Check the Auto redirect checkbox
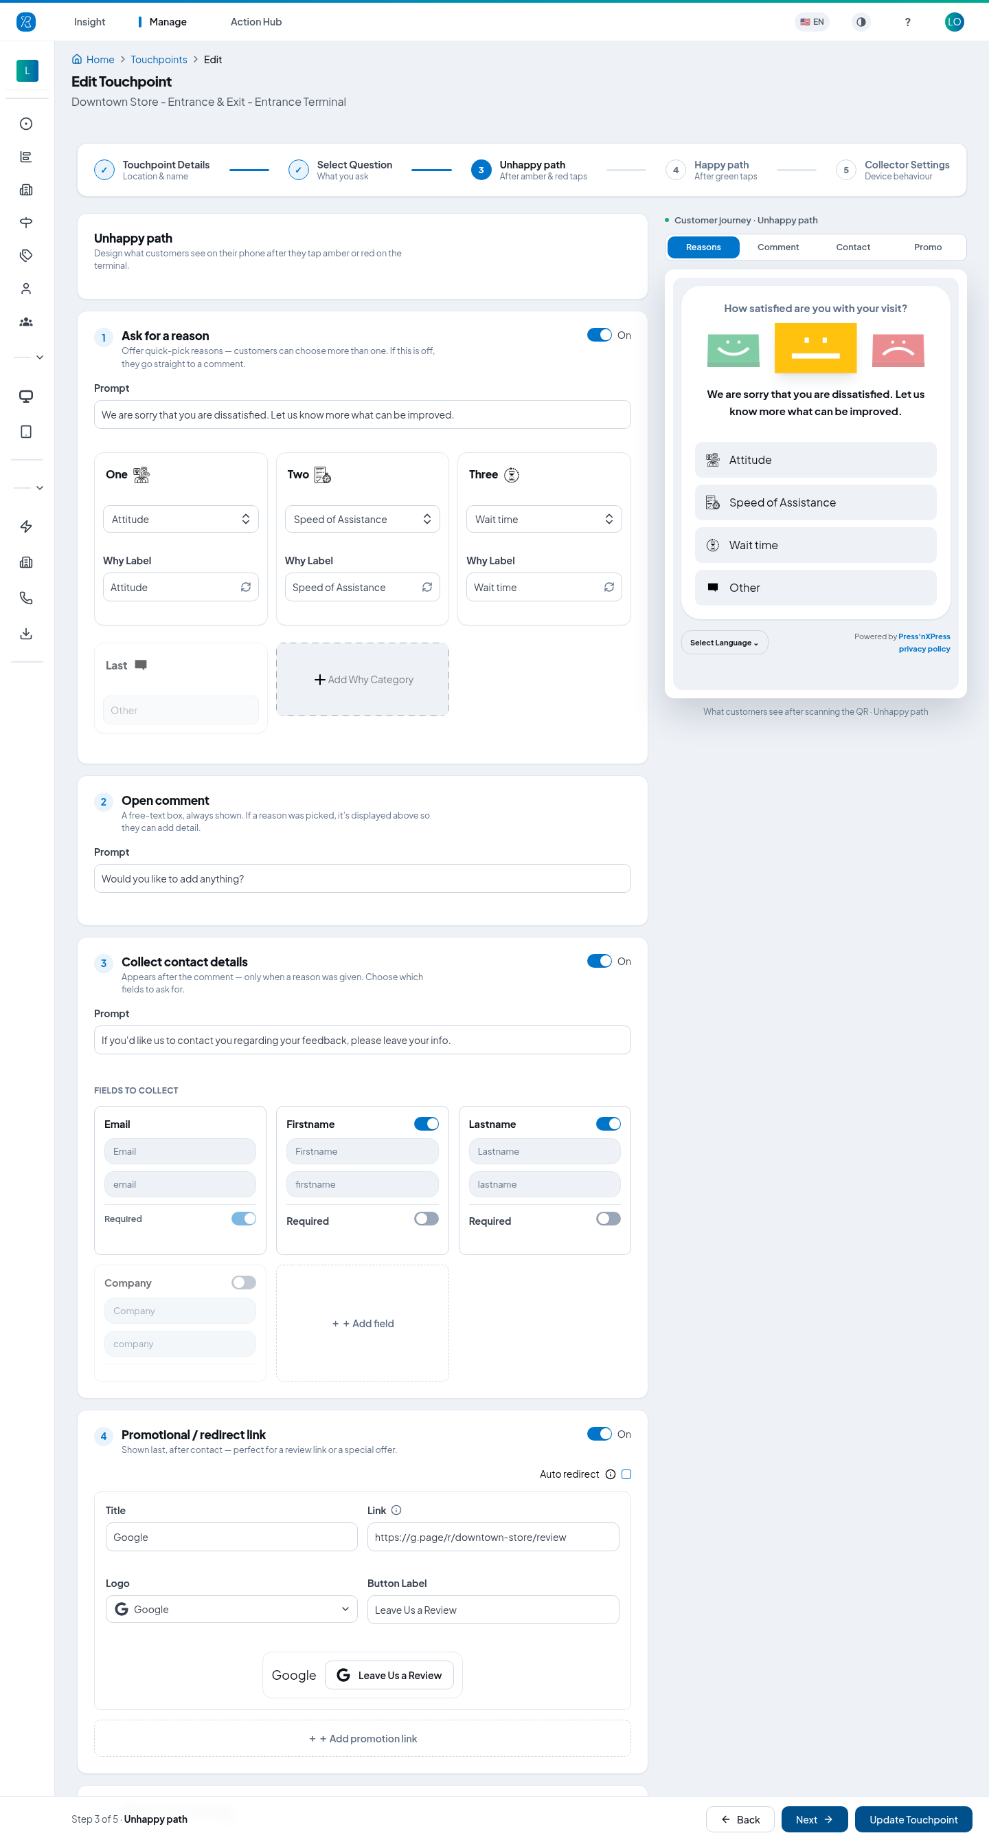Image resolution: width=989 pixels, height=1842 pixels. [x=626, y=1474]
